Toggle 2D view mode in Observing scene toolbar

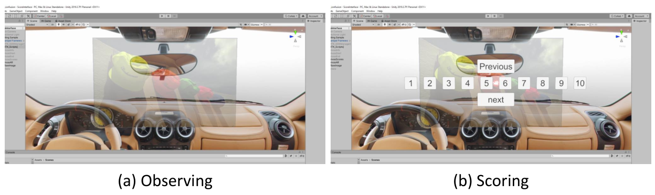tap(52, 25)
